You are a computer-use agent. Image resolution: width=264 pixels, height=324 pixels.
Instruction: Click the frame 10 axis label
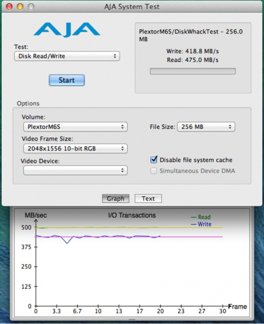click(x=98, y=311)
